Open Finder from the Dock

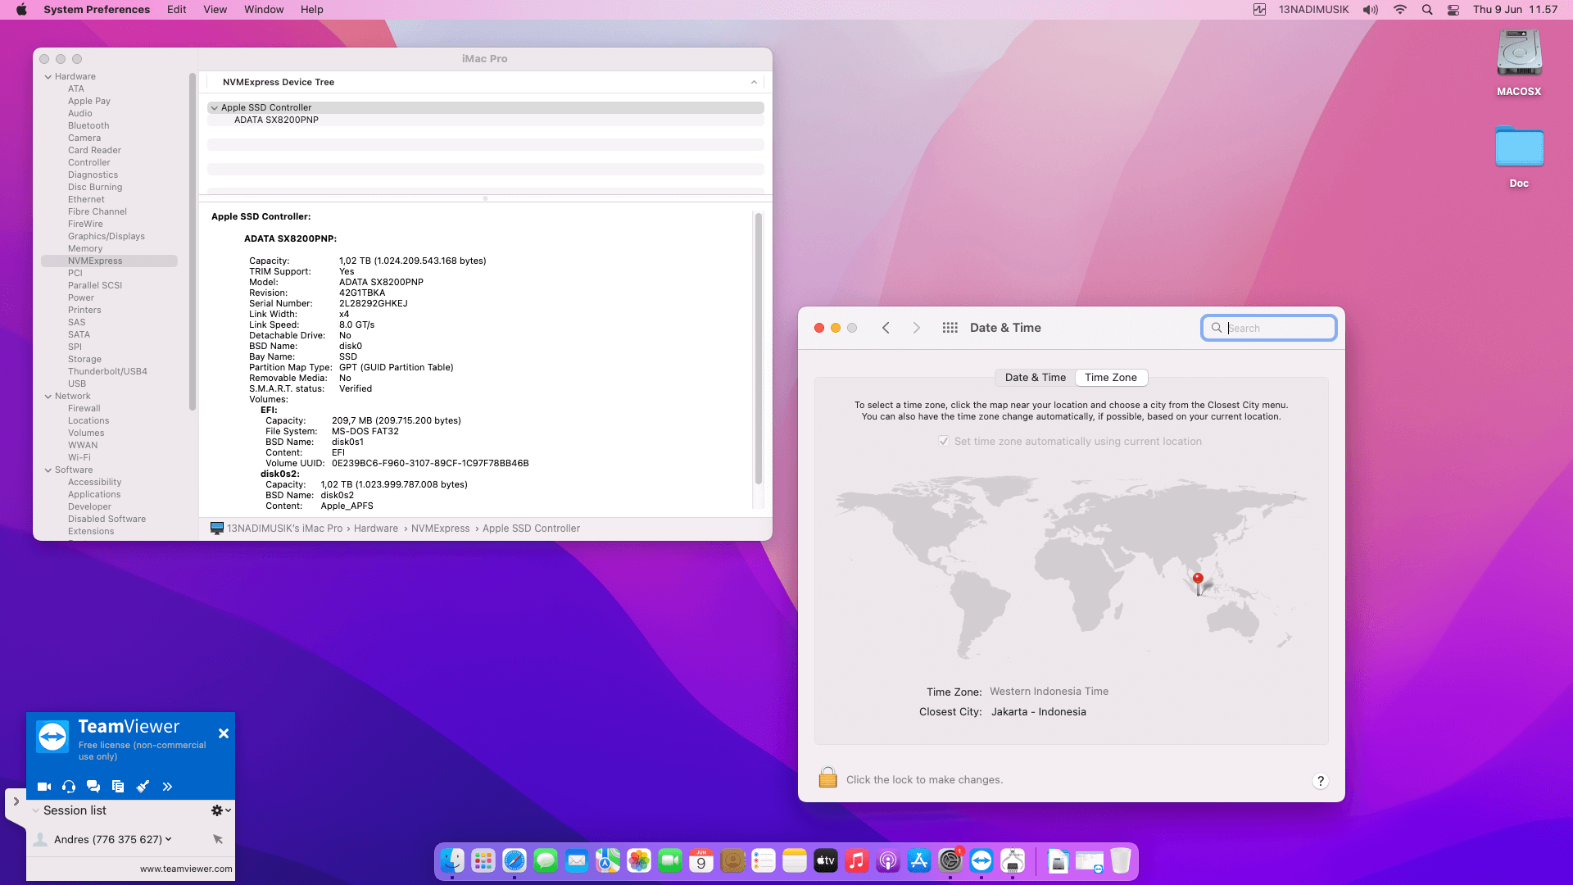click(452, 860)
